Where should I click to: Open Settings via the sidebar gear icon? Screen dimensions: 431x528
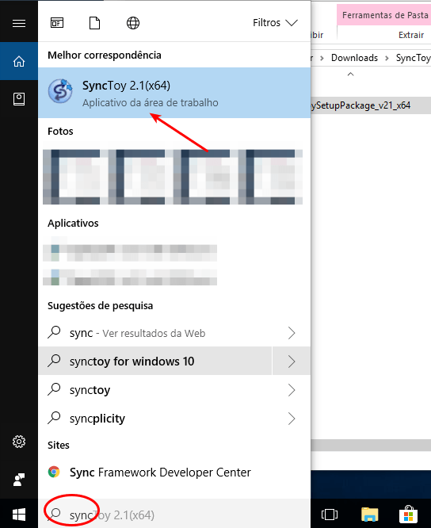(x=19, y=442)
